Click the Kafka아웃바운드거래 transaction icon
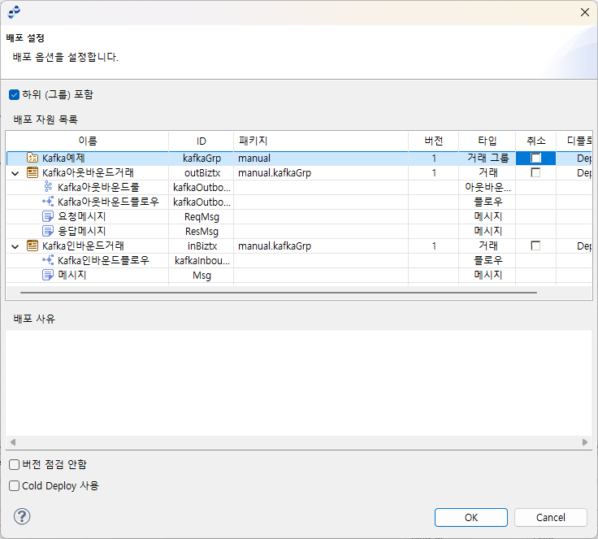The width and height of the screenshot is (598, 539). click(x=32, y=173)
